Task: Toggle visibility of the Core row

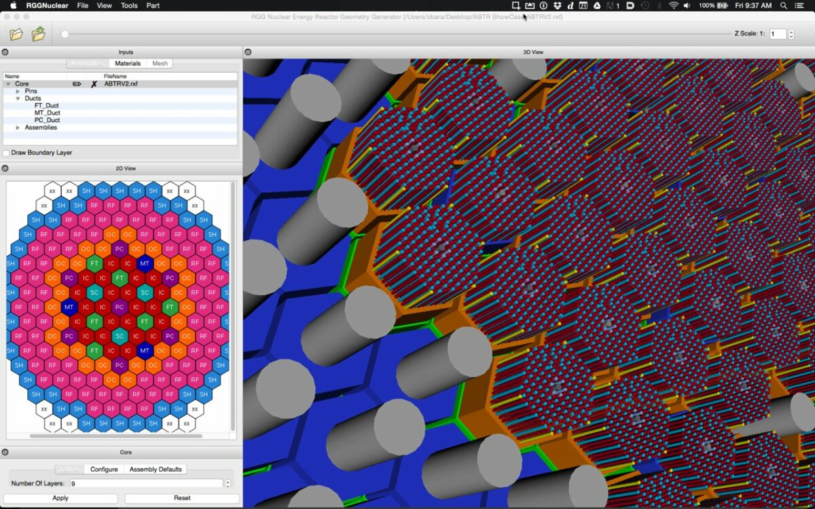Action: (77, 83)
